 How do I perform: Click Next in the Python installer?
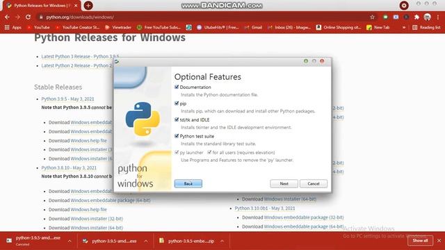(x=284, y=183)
